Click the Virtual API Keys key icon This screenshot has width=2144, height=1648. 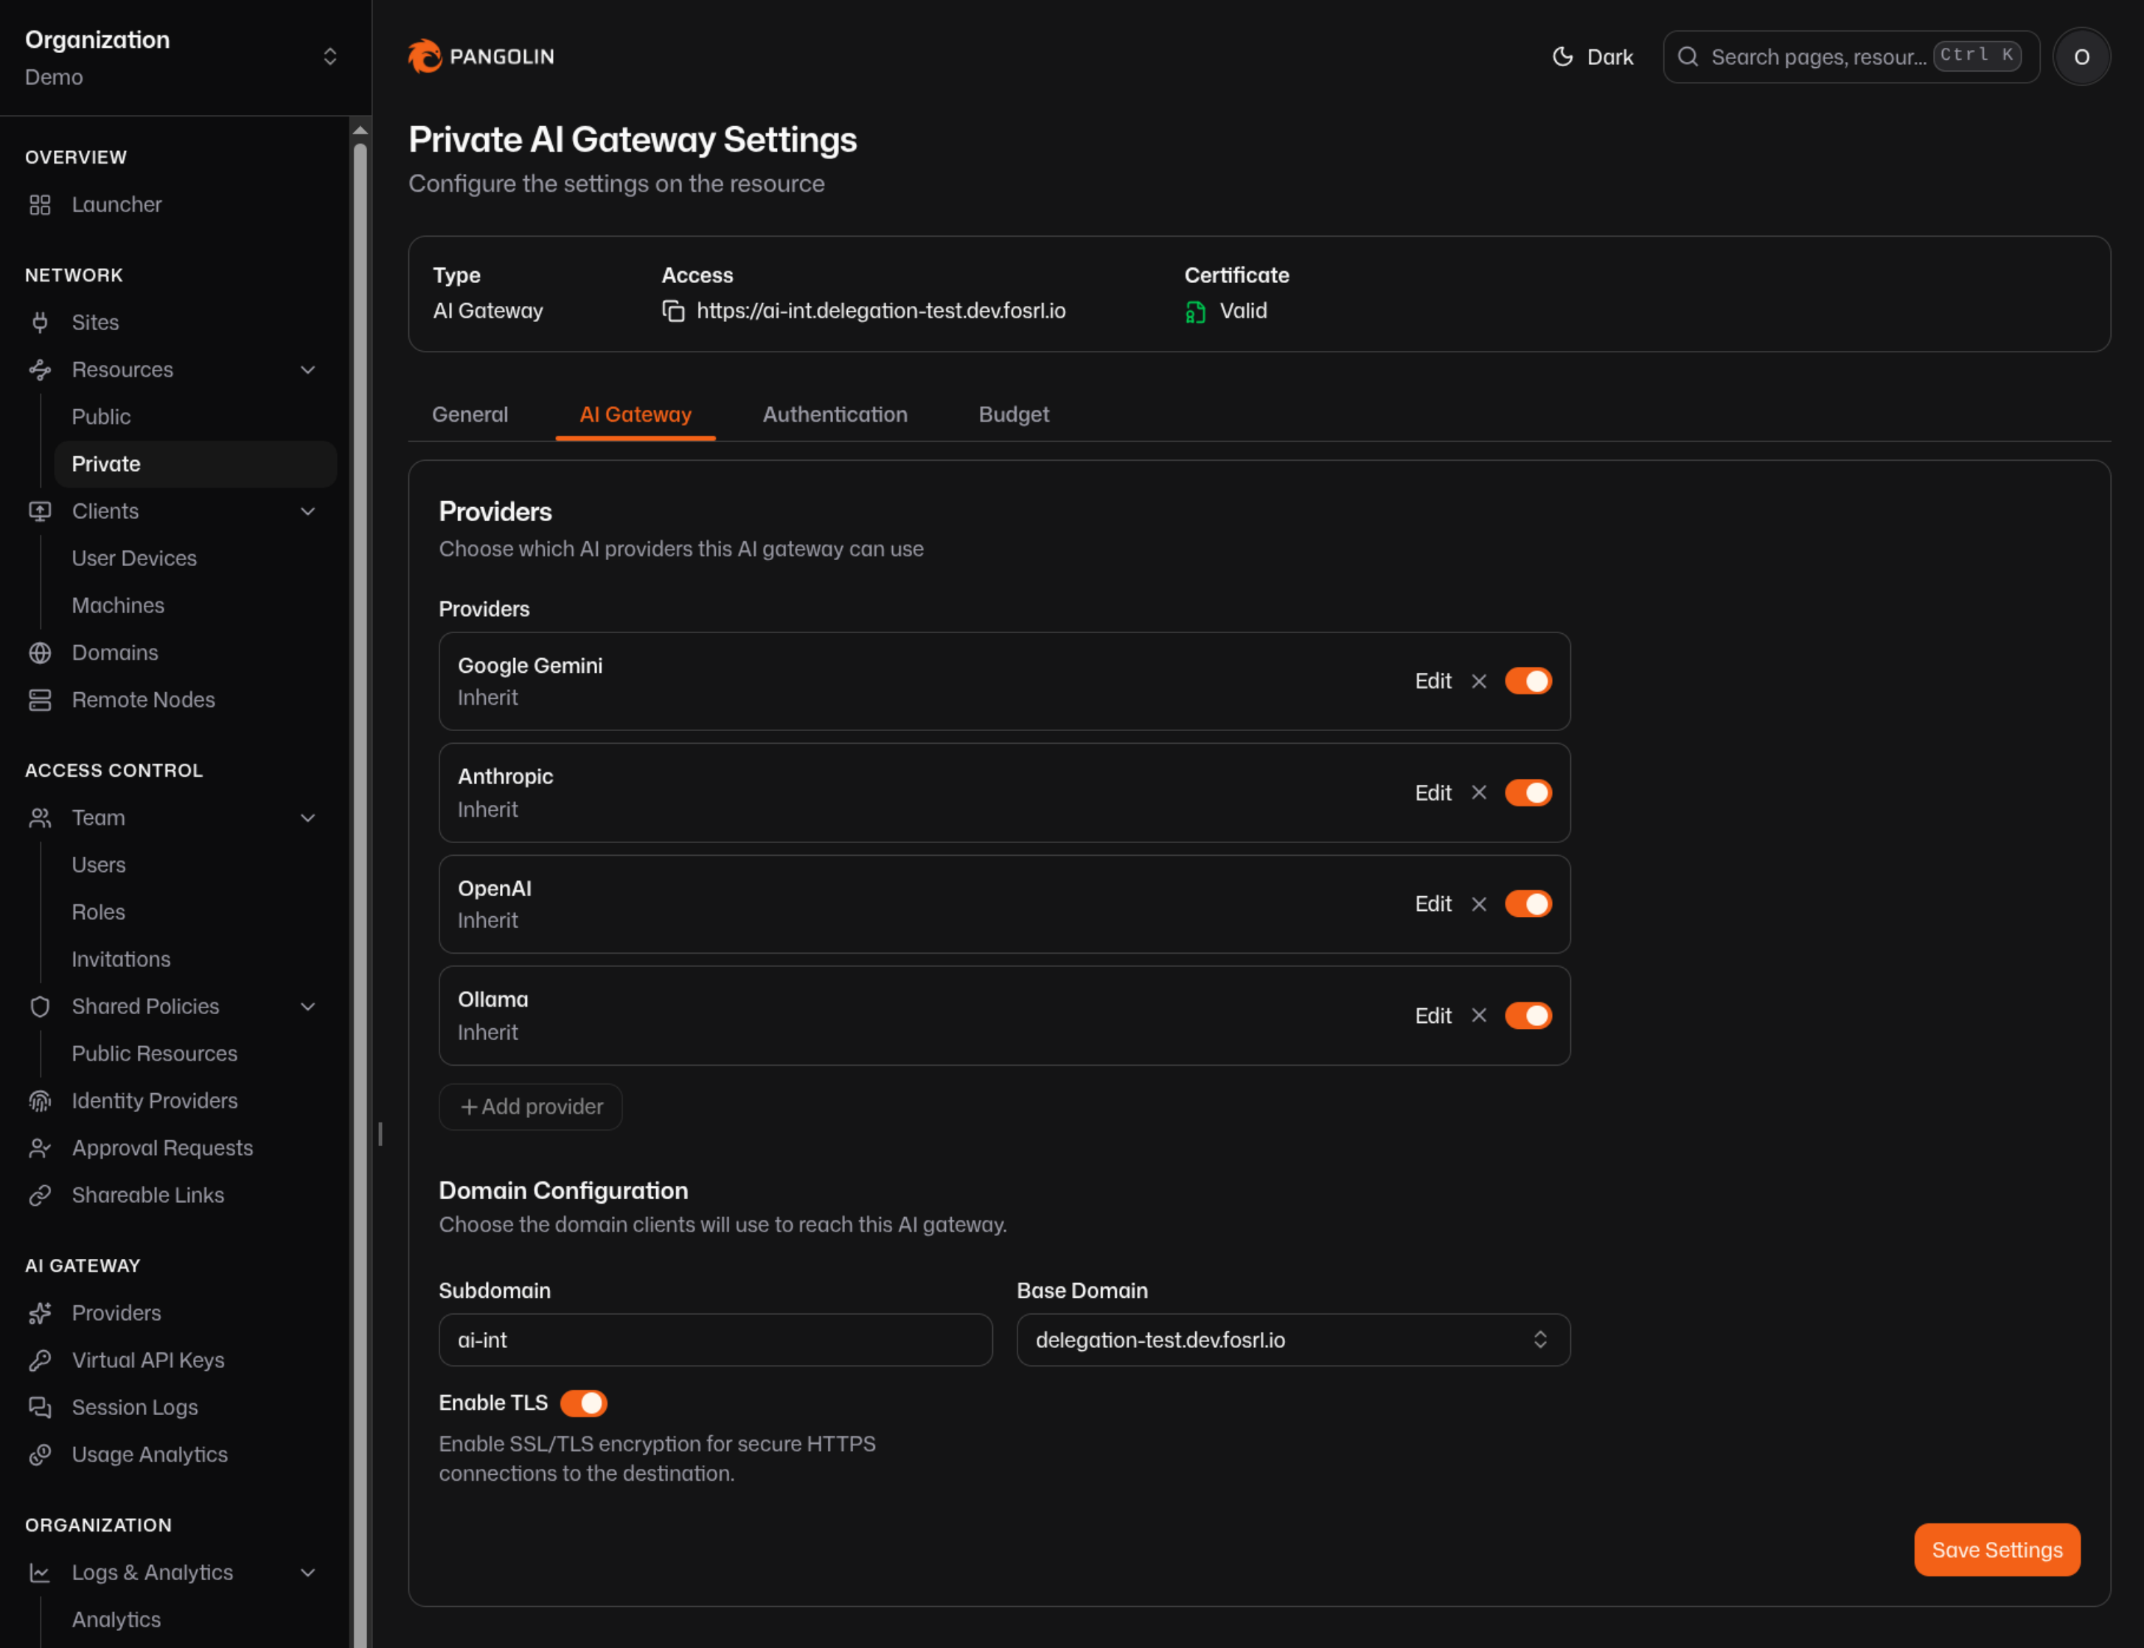pos(39,1360)
